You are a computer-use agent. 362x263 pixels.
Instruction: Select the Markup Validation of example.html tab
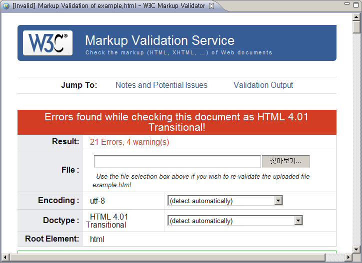click(x=108, y=6)
